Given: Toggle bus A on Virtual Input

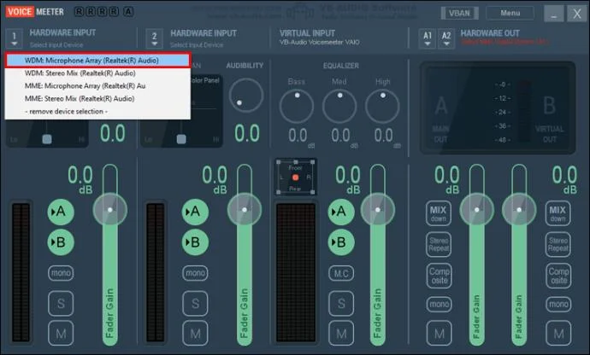Looking at the screenshot, I should pos(341,212).
